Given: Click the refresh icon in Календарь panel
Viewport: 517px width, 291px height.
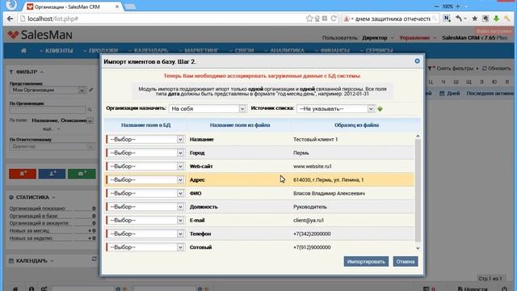Looking at the screenshot, I should pos(95,259).
